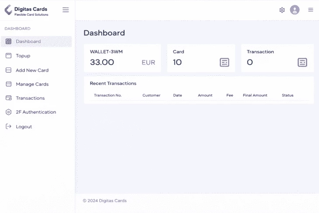Click the Recent Transactions heading
The image size is (319, 213).
[x=113, y=83]
